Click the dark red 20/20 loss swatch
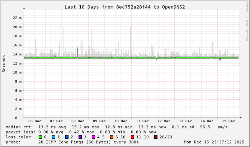Image resolution: width=250 pixels, height=147 pixels. (156, 137)
